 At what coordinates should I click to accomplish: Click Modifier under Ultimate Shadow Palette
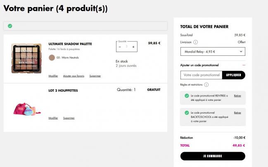[x=53, y=76]
